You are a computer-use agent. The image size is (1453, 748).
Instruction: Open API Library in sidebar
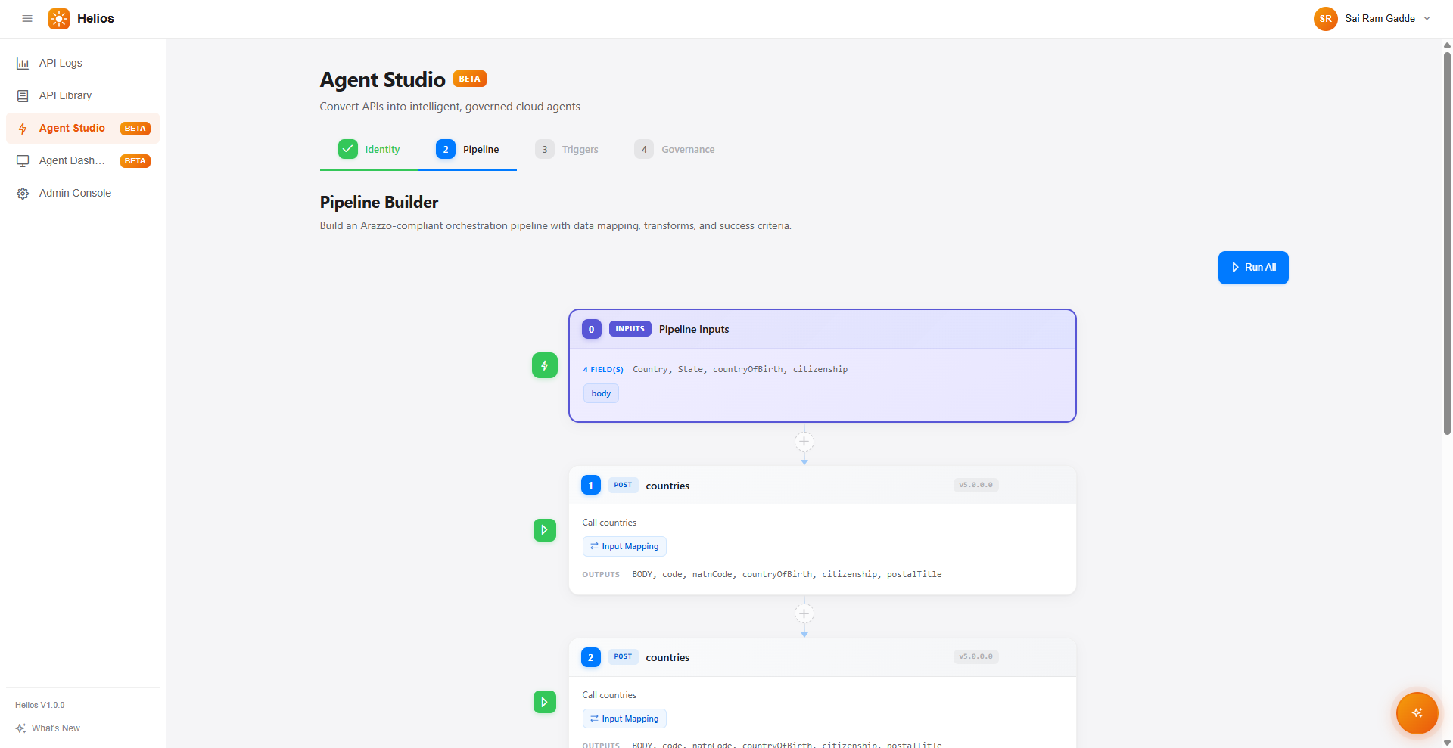[82, 95]
